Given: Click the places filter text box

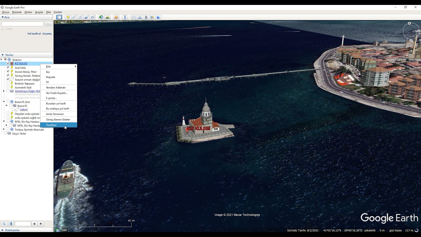Looking at the screenshot, I should tap(23, 224).
